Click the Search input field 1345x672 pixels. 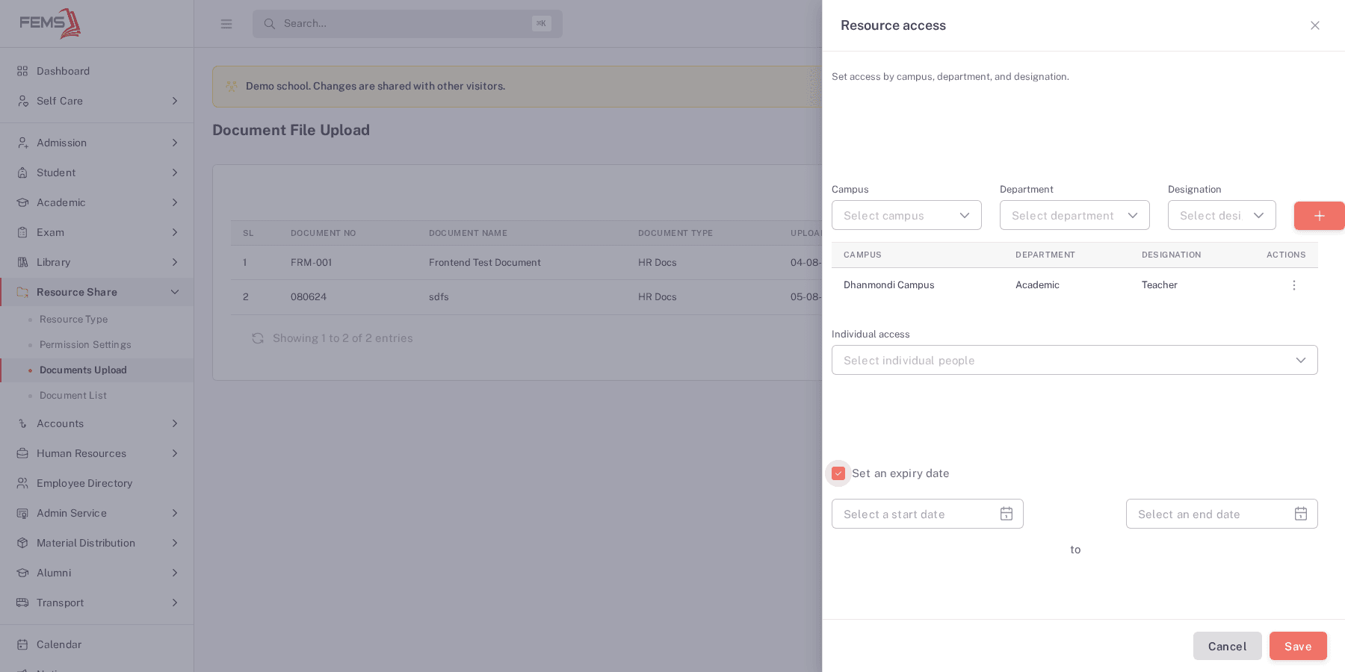pyautogui.click(x=407, y=24)
